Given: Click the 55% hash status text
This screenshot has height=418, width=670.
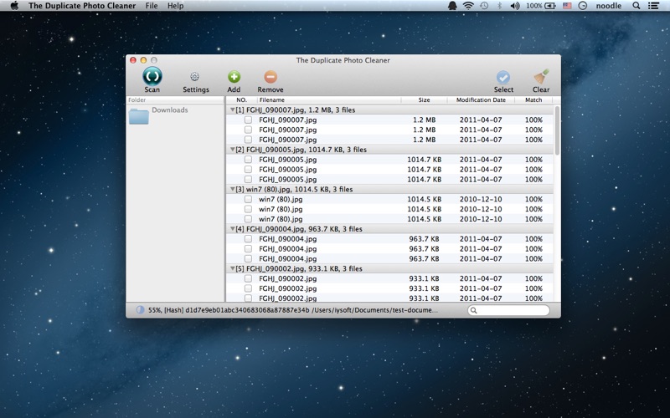Looking at the screenshot, I should [x=292, y=310].
